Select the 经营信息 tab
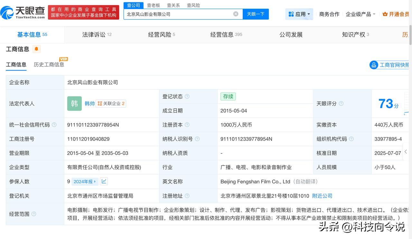Viewport: 412px width, 239px height. coord(226,35)
